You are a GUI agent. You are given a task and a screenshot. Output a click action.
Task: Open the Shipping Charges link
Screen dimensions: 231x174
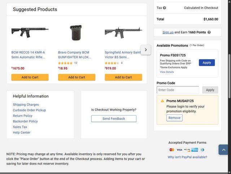26,105
